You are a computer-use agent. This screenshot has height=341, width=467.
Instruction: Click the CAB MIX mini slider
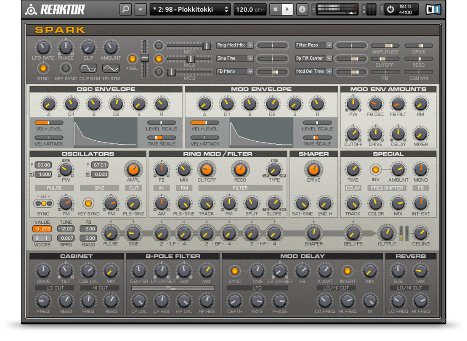419,72
